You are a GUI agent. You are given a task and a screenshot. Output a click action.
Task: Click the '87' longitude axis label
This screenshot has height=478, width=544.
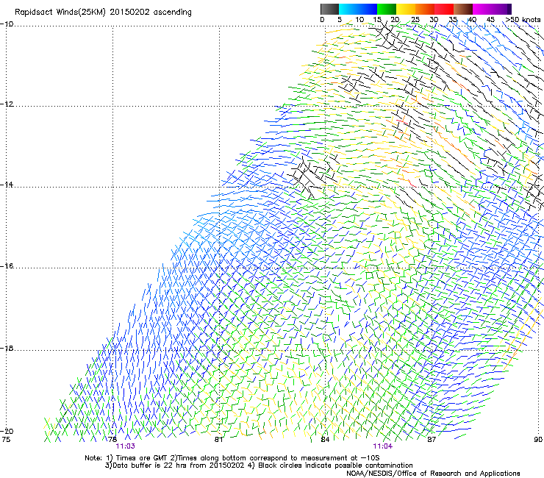tap(432, 440)
